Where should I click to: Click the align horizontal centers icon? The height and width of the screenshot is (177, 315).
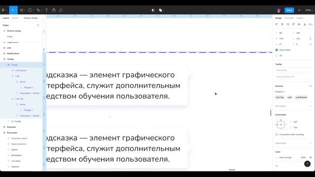[282, 24]
